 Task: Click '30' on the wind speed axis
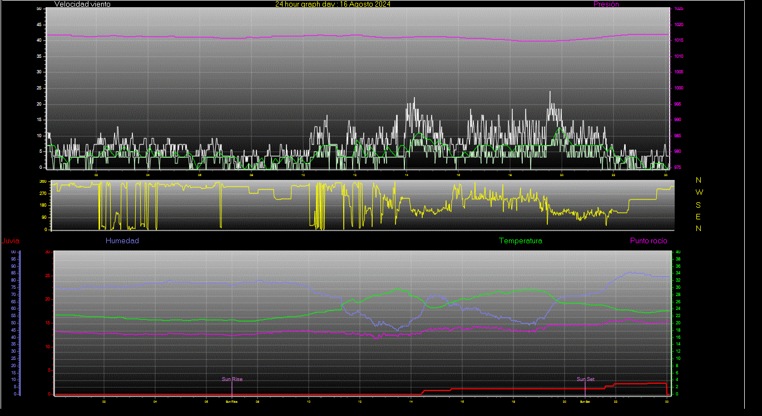[39, 72]
